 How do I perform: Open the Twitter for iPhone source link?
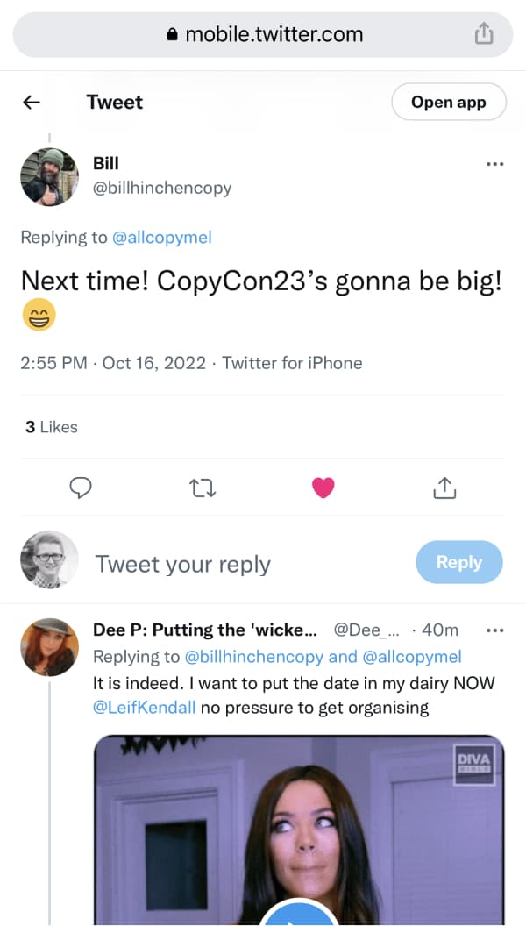pos(292,363)
